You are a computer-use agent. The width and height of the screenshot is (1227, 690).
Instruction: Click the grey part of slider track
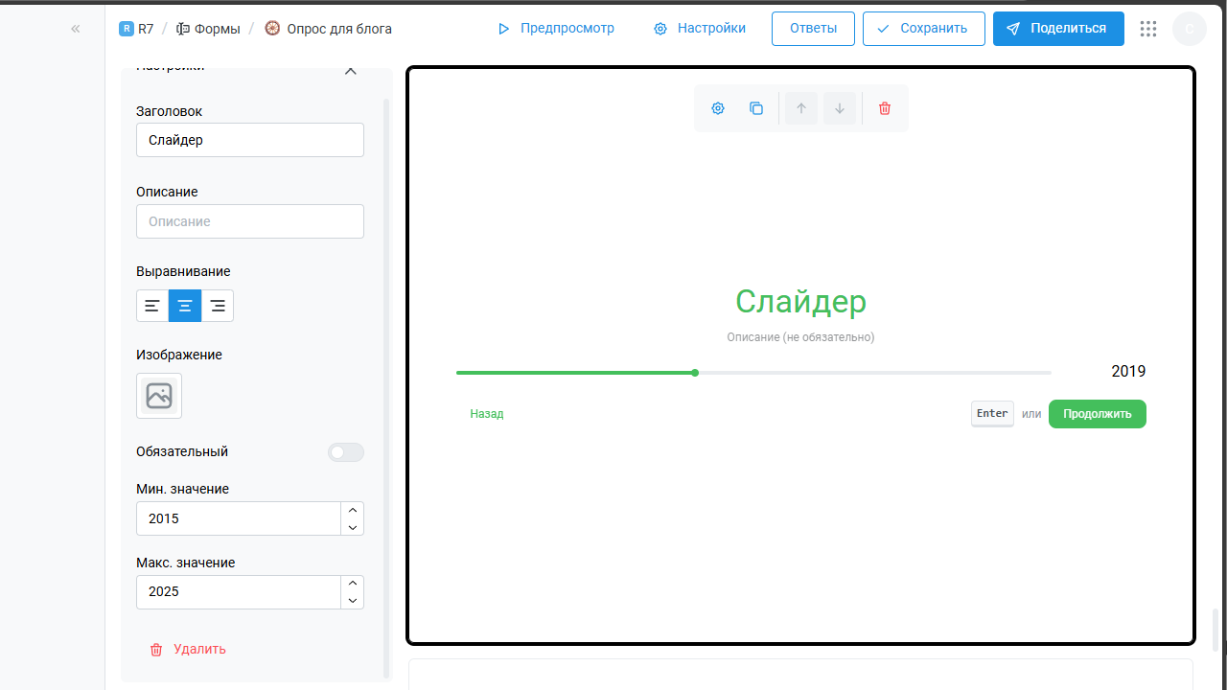(x=874, y=373)
